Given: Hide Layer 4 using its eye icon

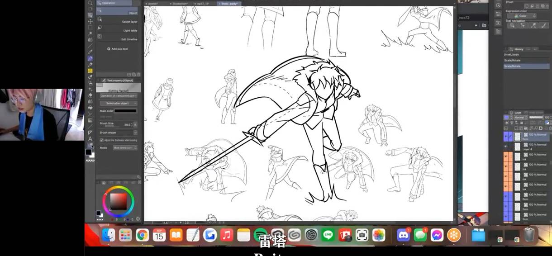Looking at the screenshot, I should tap(506, 147).
